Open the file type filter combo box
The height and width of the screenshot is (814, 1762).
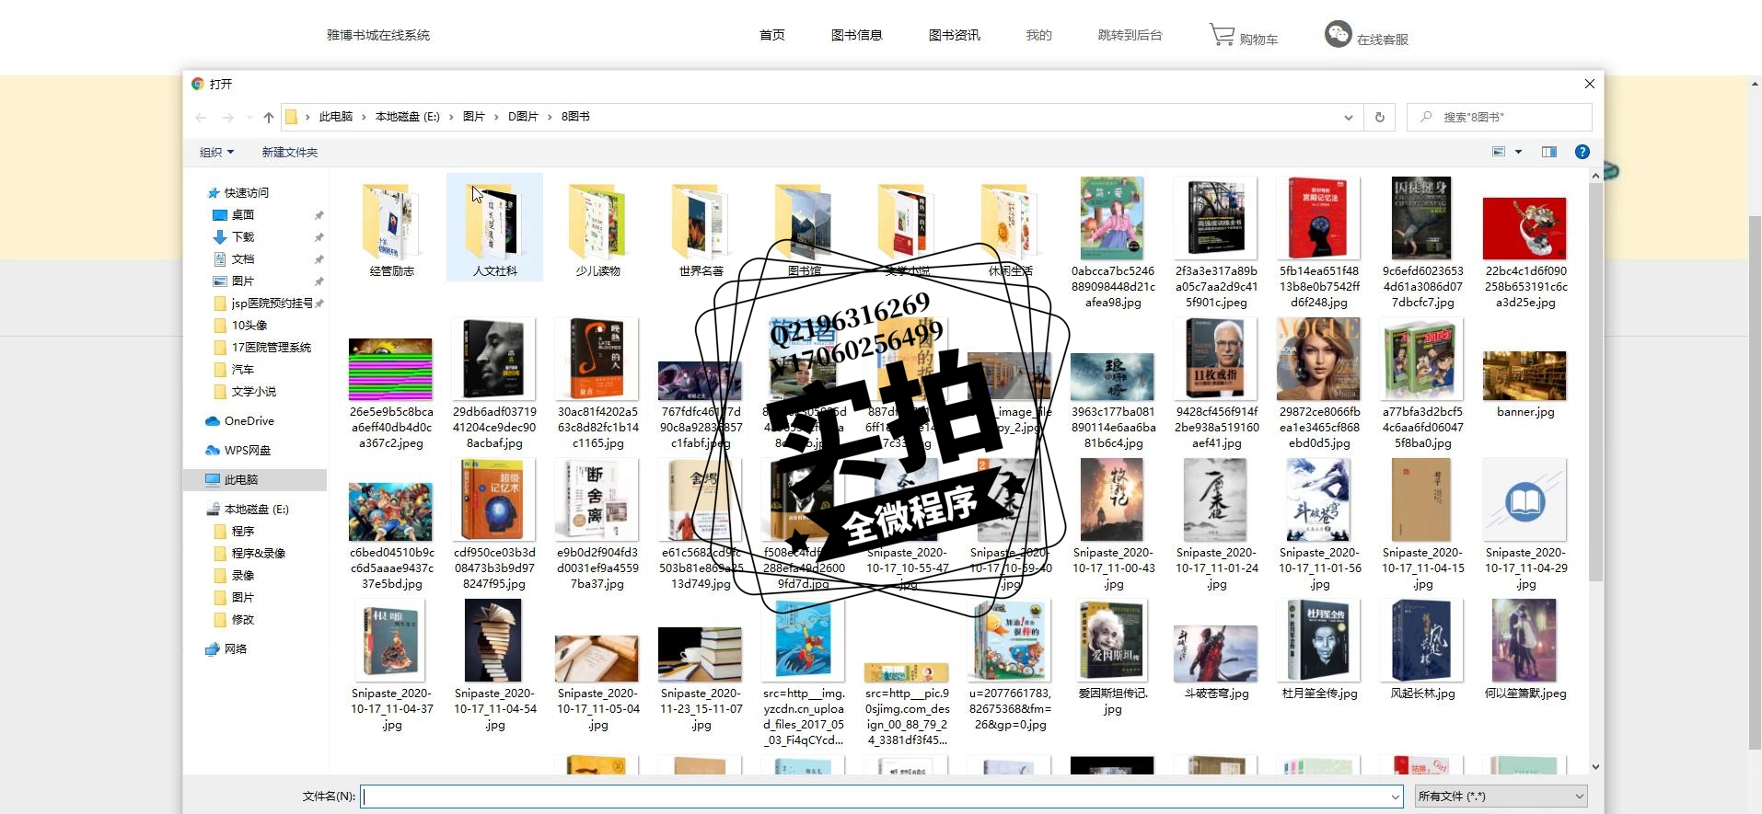click(1501, 797)
